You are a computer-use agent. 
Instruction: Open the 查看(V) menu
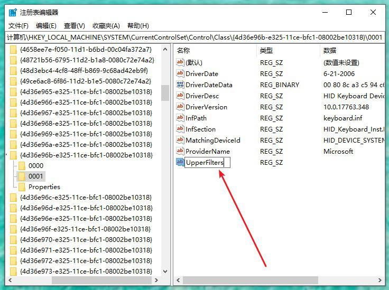pos(74,25)
